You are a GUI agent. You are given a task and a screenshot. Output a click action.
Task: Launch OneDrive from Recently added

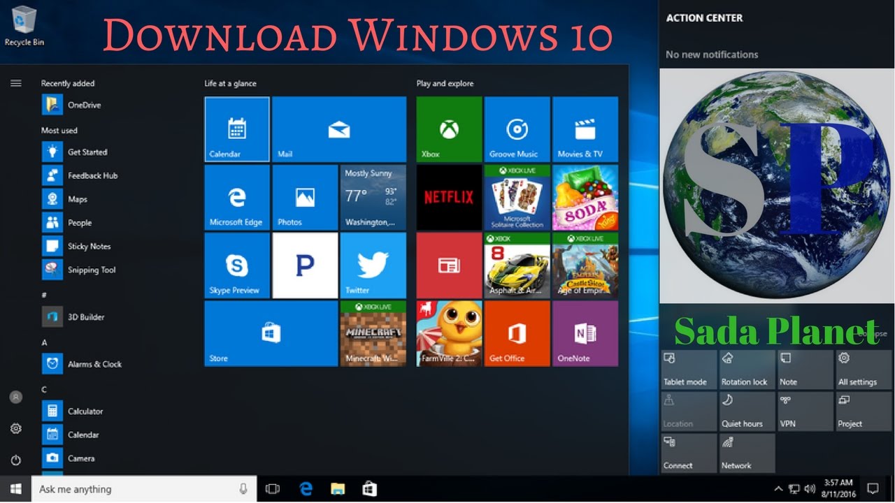71,105
